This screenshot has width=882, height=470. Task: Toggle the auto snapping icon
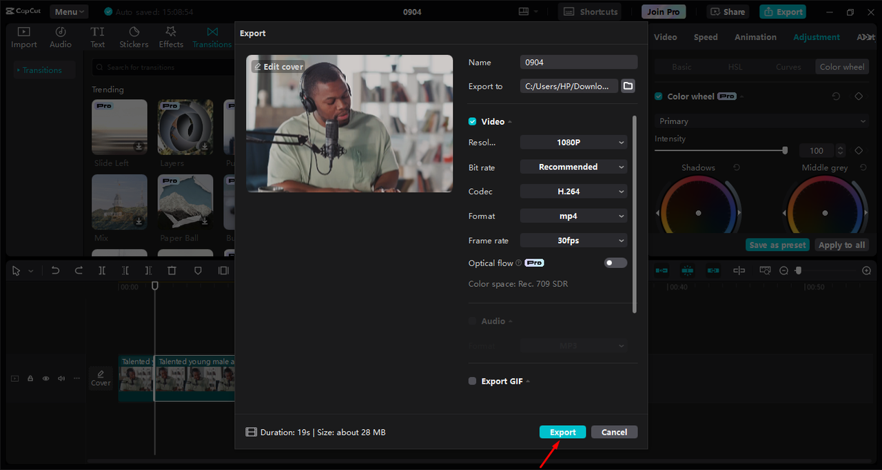pyautogui.click(x=687, y=271)
